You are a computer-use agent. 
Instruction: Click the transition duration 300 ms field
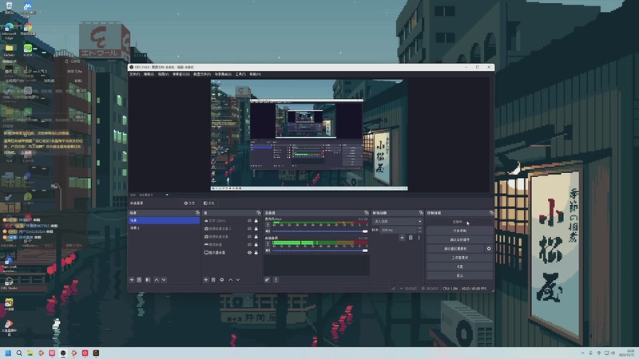point(399,230)
